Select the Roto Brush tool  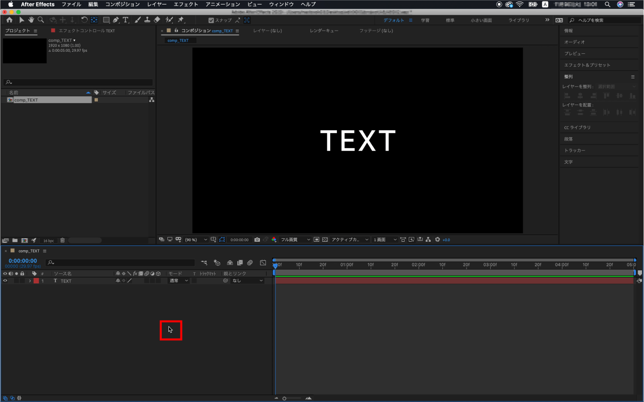(x=169, y=20)
